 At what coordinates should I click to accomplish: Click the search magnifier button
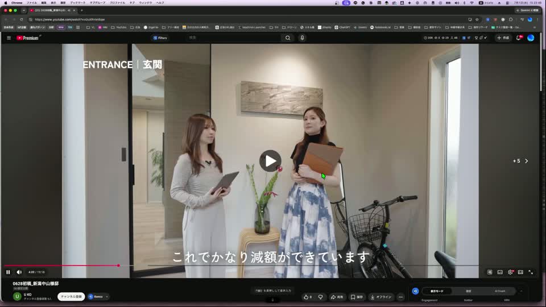288,38
